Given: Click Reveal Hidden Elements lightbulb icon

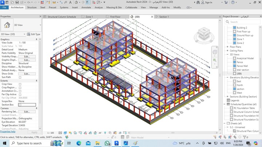Looking at the screenshot, I should 105,133.
